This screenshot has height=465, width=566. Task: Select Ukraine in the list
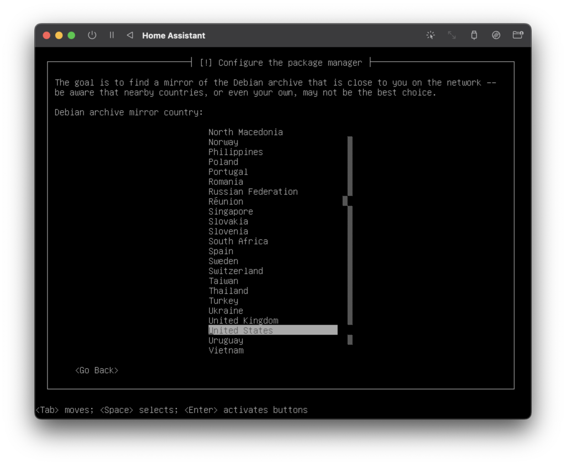coord(226,311)
